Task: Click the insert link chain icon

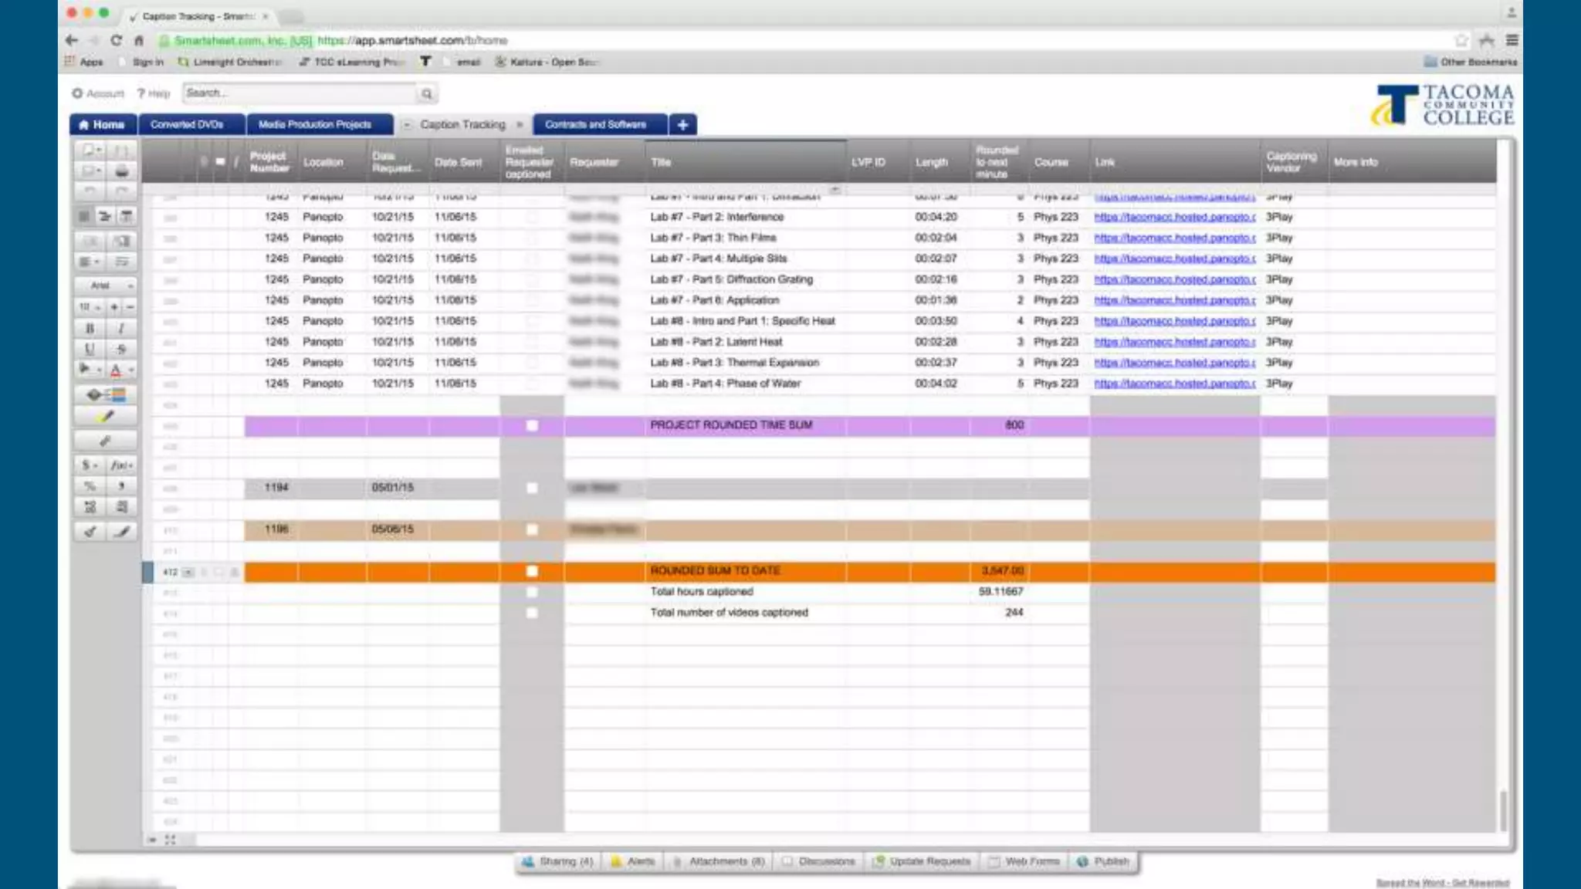Action: 106,441
